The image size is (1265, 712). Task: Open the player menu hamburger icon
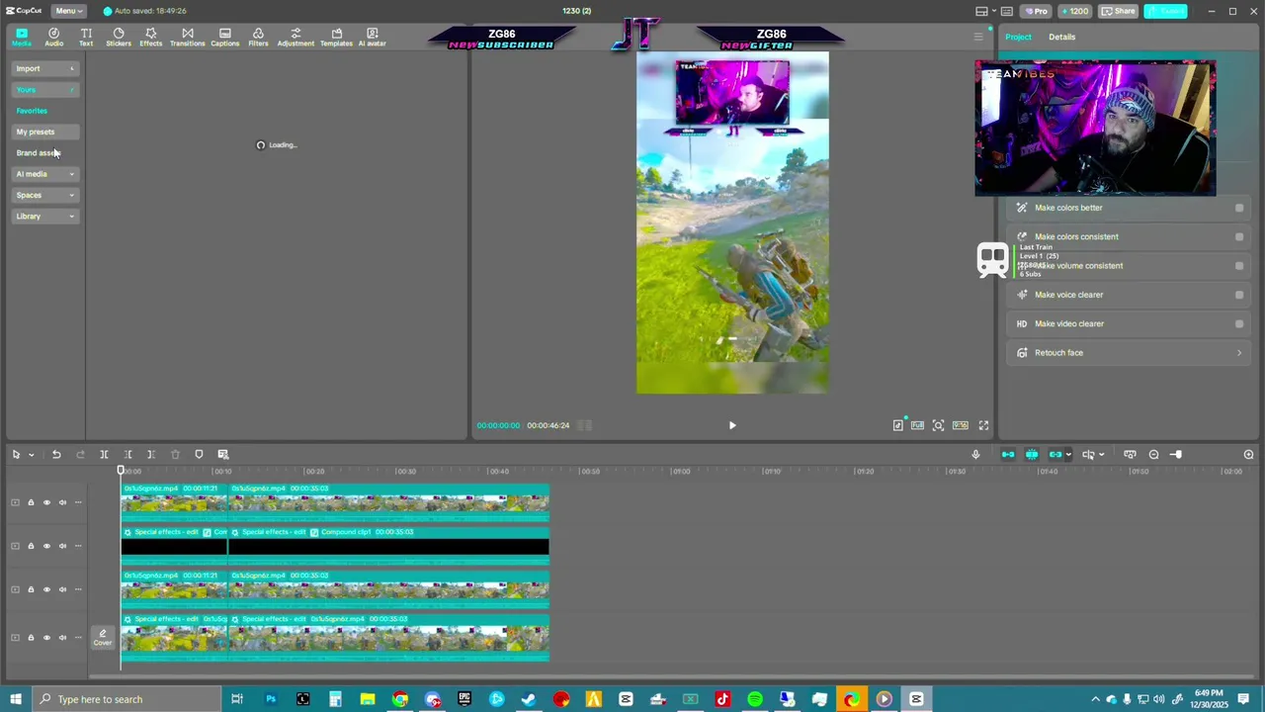pyautogui.click(x=978, y=37)
